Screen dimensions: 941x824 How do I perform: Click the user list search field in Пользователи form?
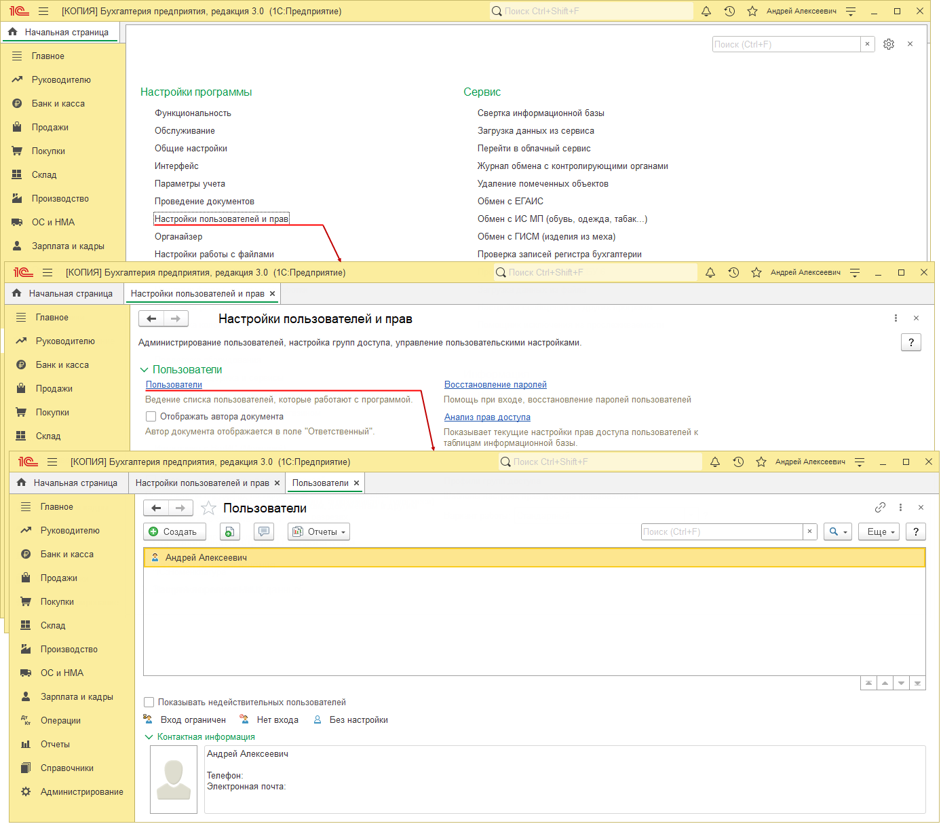pyautogui.click(x=722, y=532)
